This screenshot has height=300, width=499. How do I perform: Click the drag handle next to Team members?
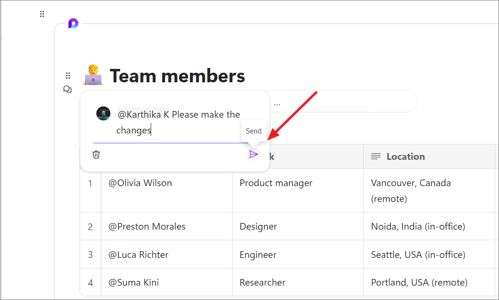(68, 76)
